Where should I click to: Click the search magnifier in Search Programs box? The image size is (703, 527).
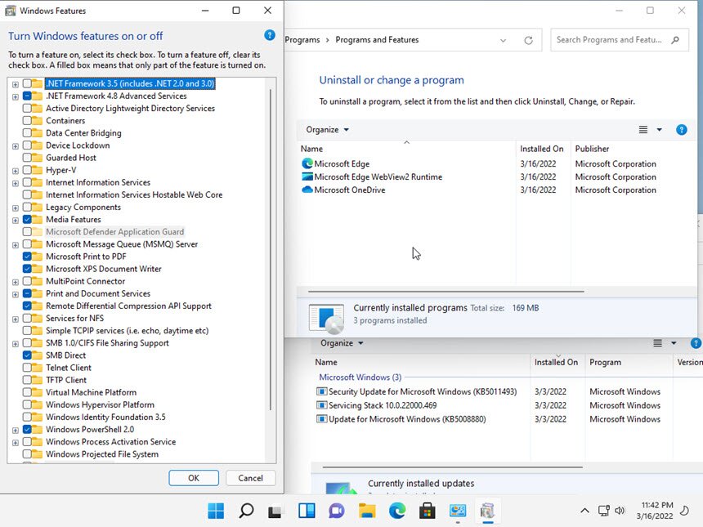pos(675,40)
